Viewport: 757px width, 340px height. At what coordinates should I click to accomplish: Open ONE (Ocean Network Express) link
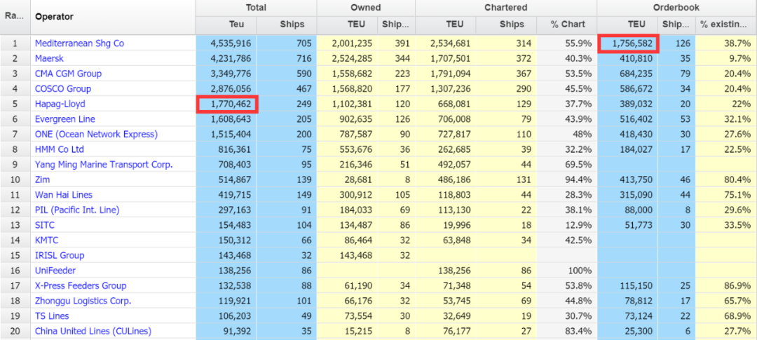pos(96,134)
